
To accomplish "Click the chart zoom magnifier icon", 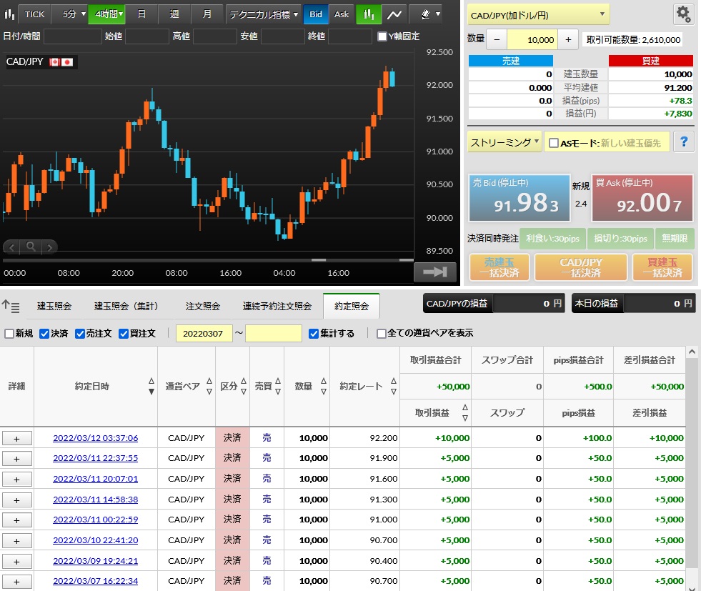I will coord(31,247).
